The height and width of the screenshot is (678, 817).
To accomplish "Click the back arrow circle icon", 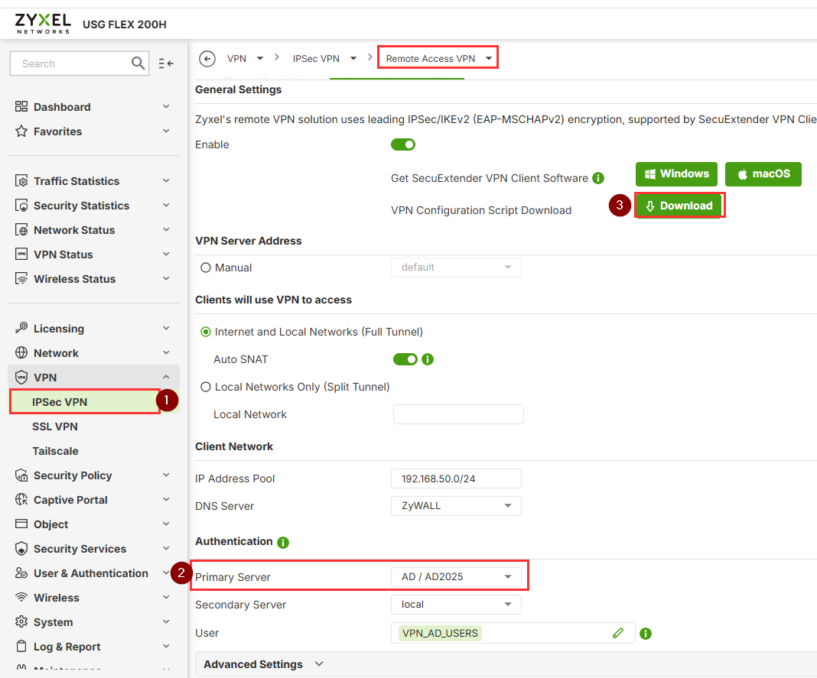I will pos(207,59).
